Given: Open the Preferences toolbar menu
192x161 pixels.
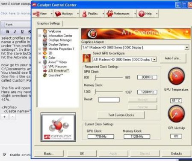Looking at the screenshot, I should click(119, 14).
